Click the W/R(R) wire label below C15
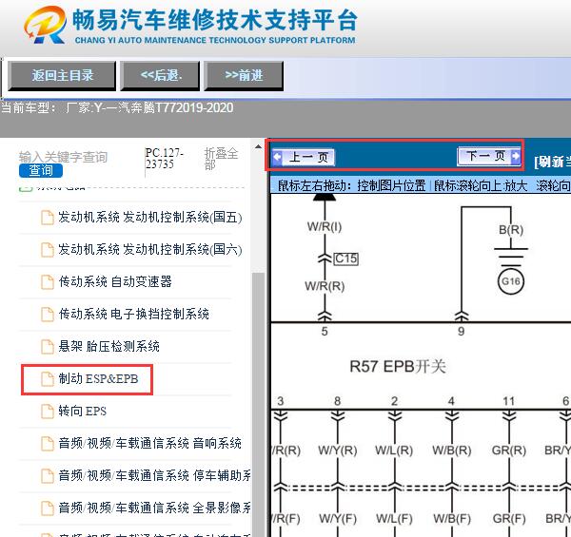The height and width of the screenshot is (537, 571). tap(325, 286)
